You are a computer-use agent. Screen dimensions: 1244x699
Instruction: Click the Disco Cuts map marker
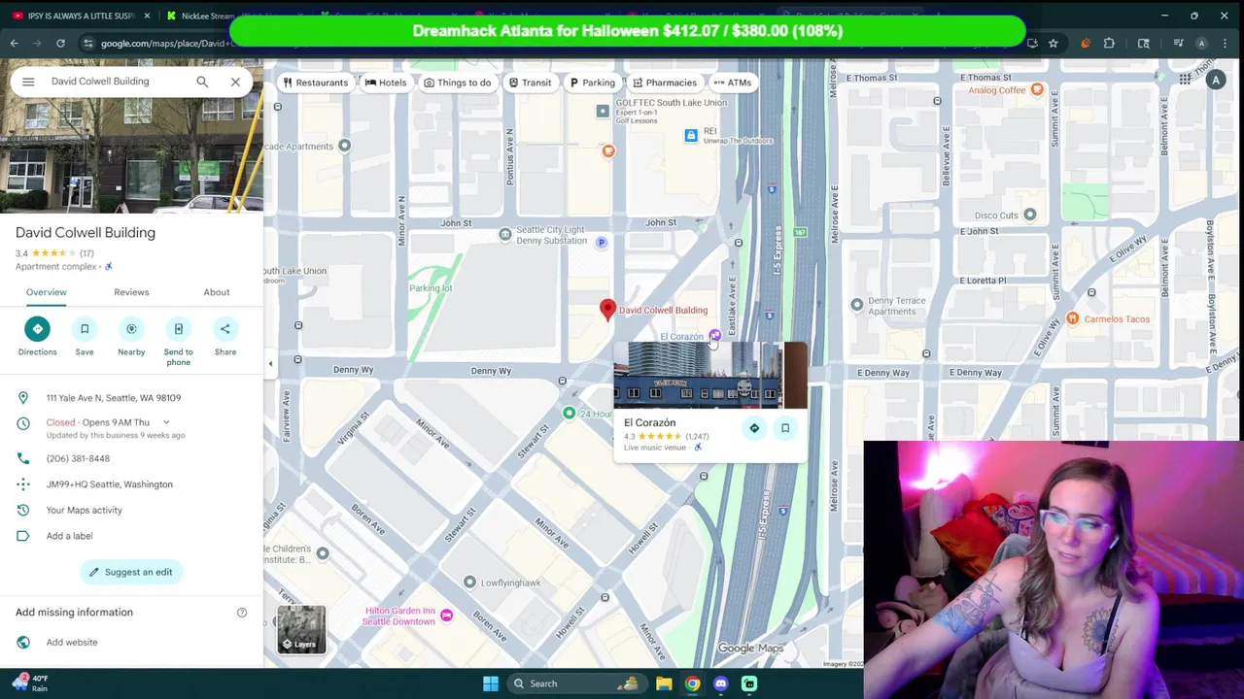1030,215
